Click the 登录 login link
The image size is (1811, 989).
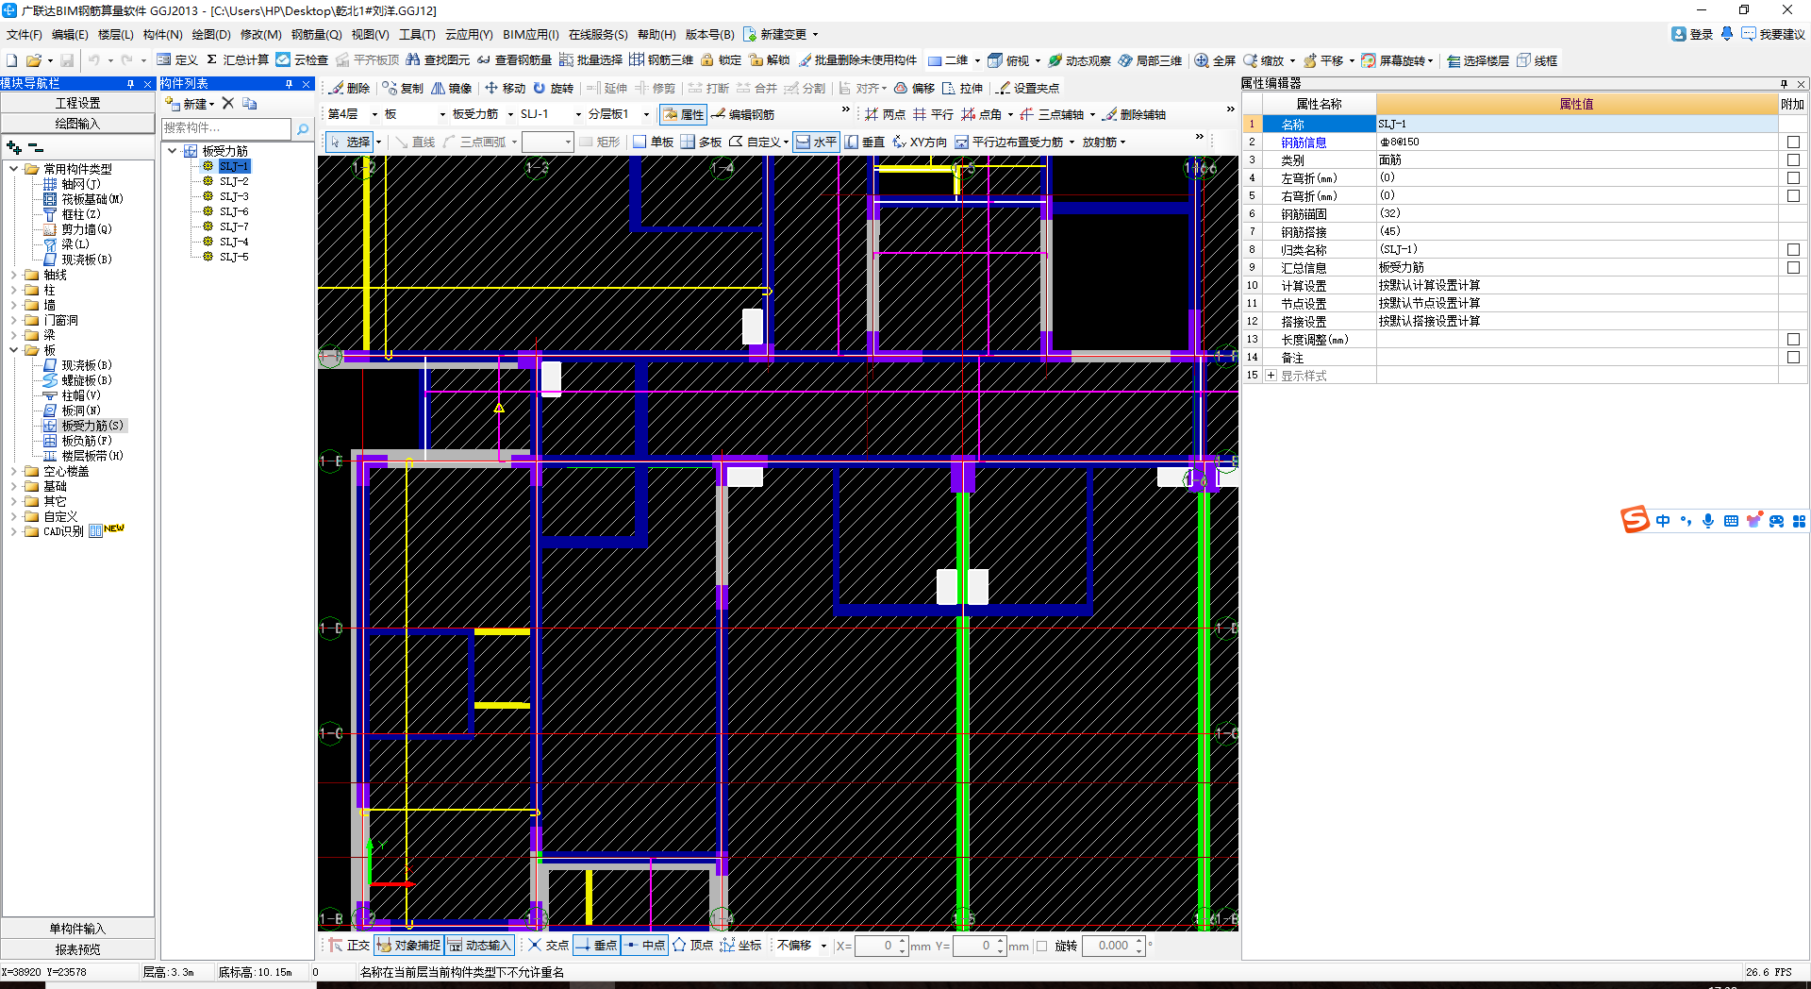[1692, 34]
